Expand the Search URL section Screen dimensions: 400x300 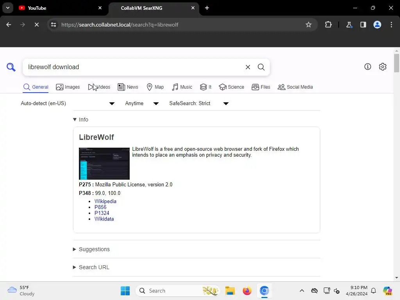[91, 267]
